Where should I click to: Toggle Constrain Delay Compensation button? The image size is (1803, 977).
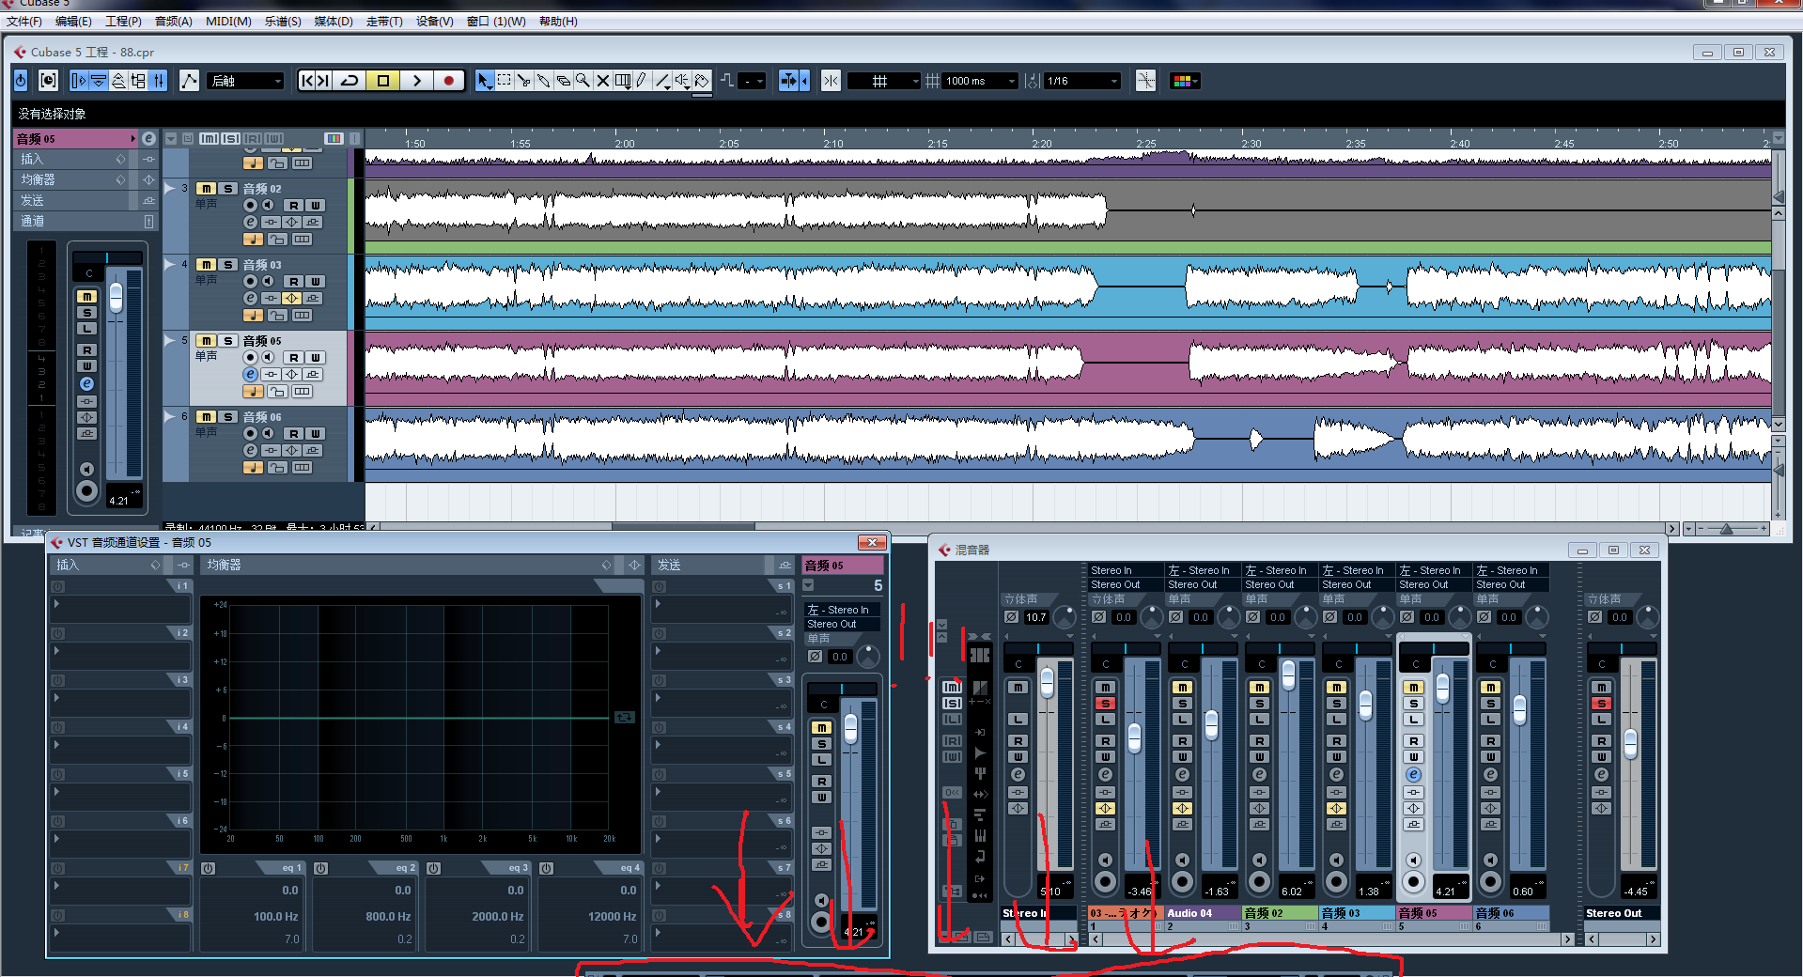click(48, 81)
